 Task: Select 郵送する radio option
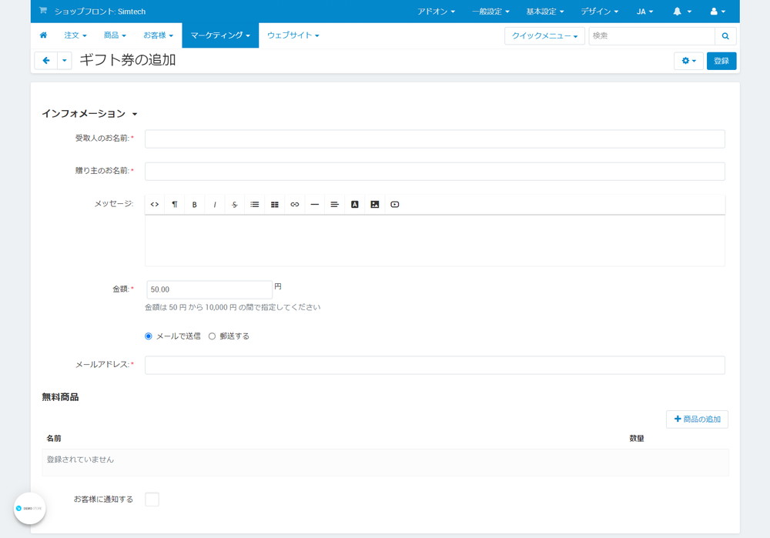pos(212,336)
